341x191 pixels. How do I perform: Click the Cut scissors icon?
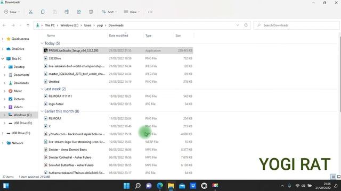point(30,12)
